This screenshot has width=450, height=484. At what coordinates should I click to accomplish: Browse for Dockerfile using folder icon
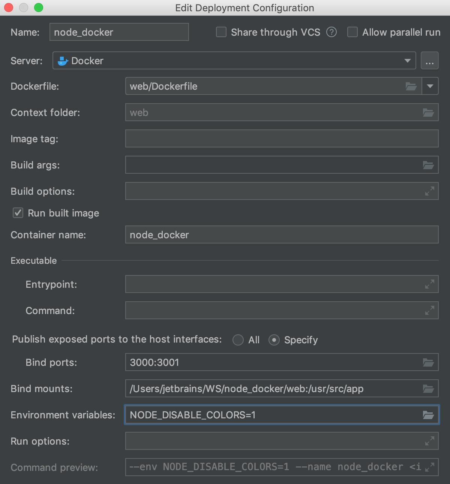[x=411, y=86]
